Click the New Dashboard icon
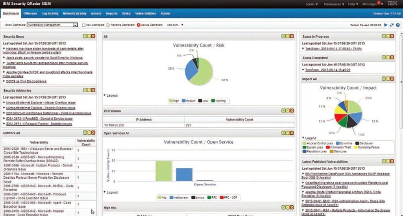 coord(83,25)
